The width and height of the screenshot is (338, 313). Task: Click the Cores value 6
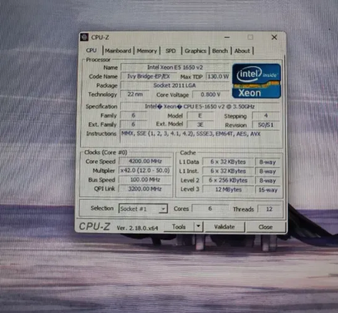click(x=210, y=208)
